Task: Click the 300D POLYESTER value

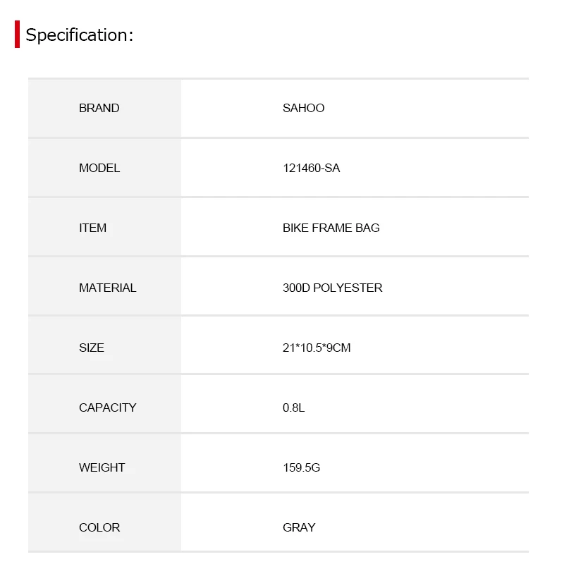Action: (332, 288)
